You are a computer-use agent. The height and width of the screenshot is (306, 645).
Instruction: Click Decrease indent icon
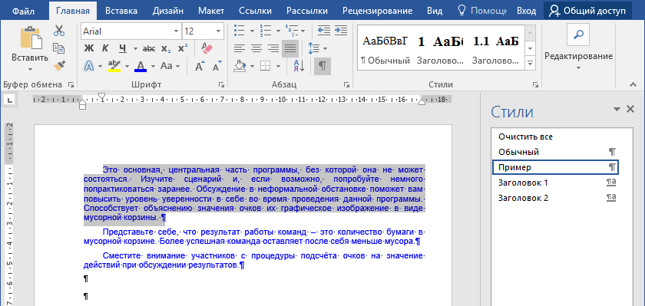pyautogui.click(x=324, y=31)
